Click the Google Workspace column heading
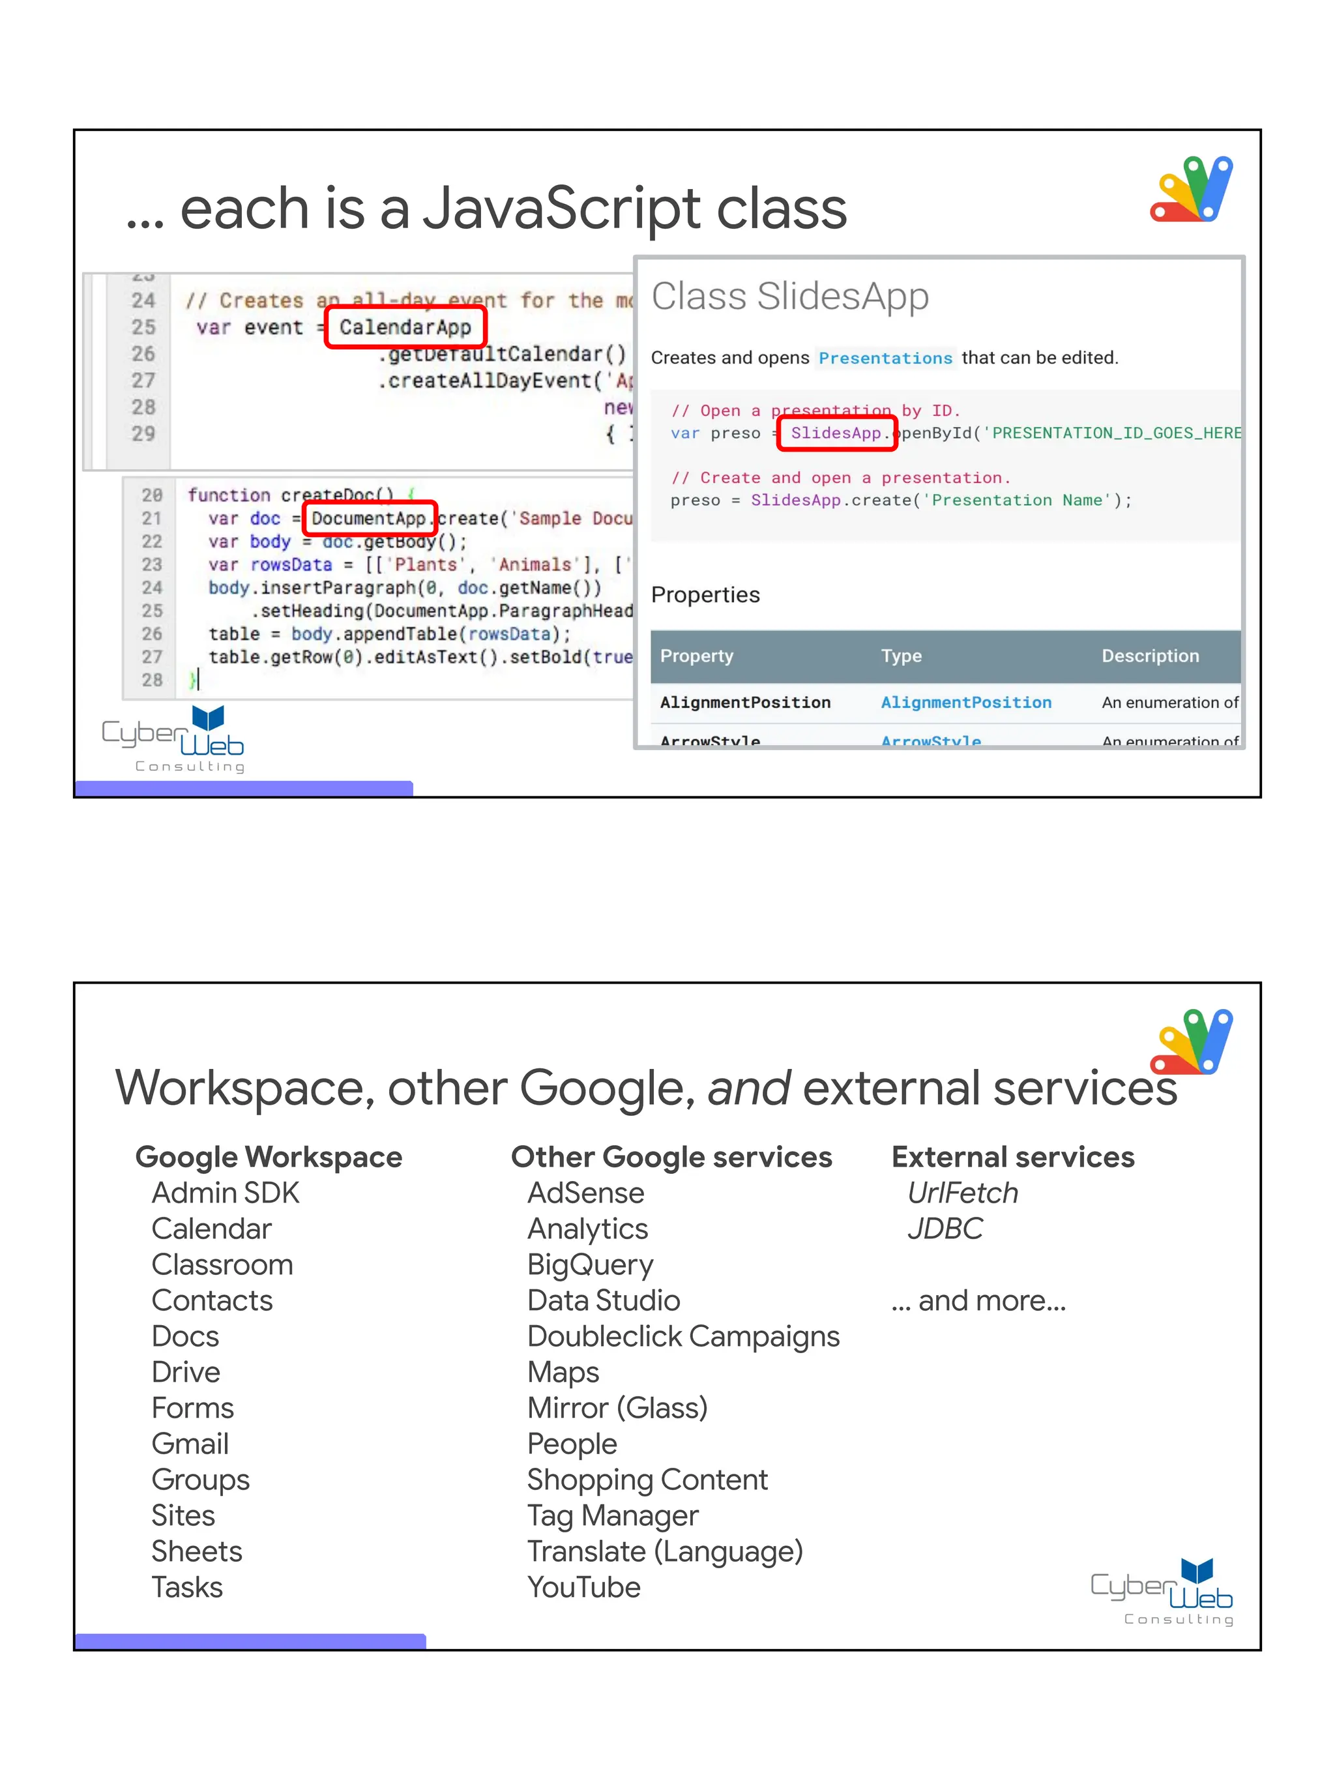The height and width of the screenshot is (1780, 1335). pos(269,1156)
